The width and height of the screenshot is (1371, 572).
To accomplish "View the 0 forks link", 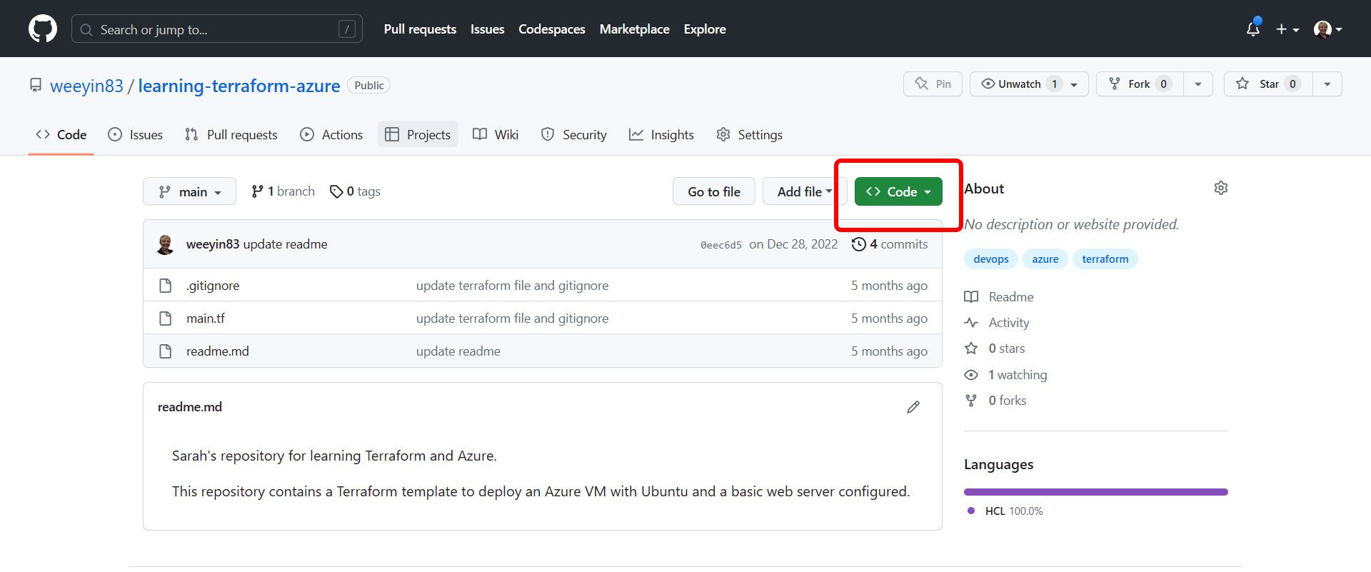I will pos(995,401).
